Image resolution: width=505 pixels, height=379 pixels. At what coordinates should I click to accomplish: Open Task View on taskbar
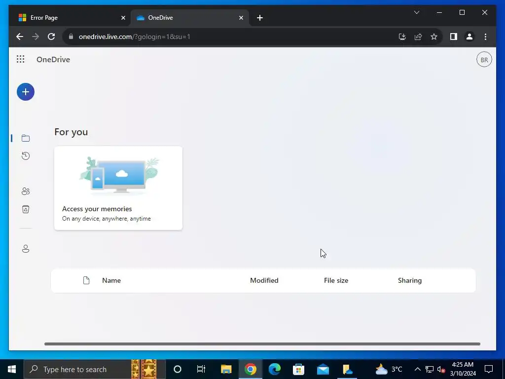201,369
